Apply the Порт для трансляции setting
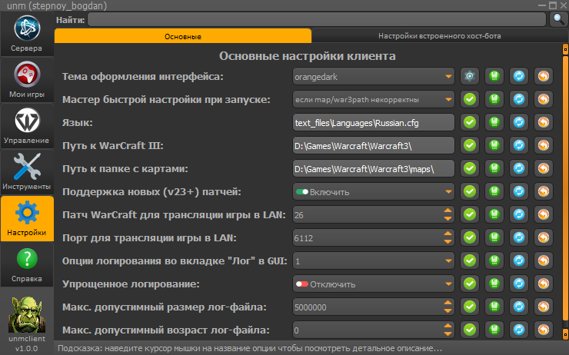Screen dimensions: 569x355 click(470, 237)
